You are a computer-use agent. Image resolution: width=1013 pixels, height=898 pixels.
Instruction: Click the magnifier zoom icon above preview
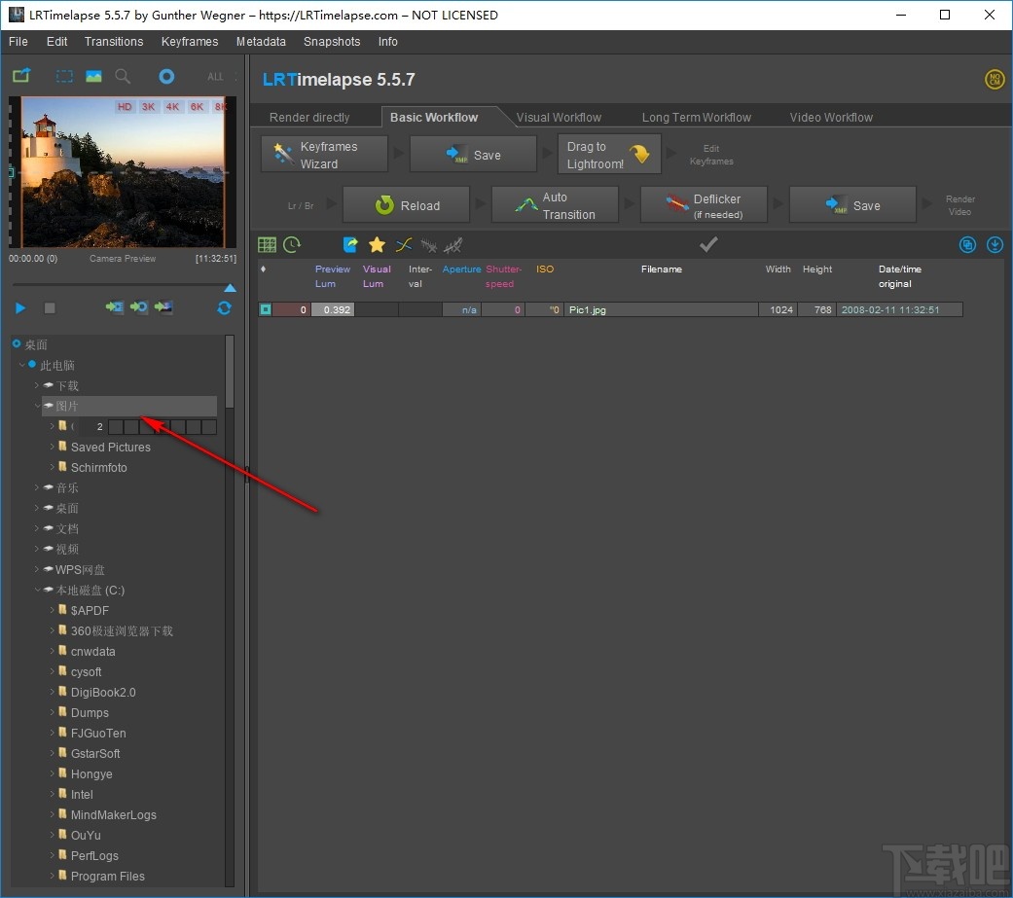click(x=123, y=77)
